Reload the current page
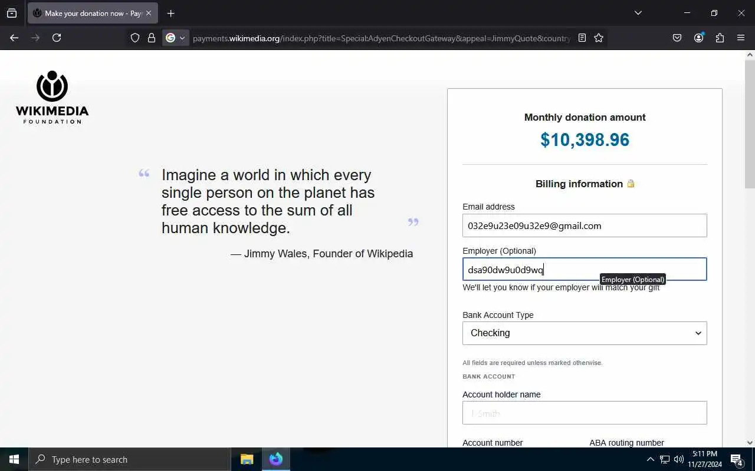The height and width of the screenshot is (471, 755). (57, 38)
